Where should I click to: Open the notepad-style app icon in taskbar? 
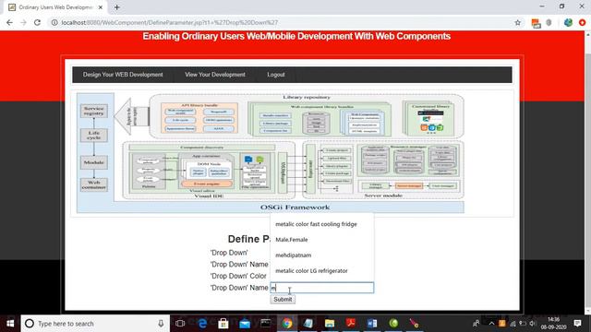pyautogui.click(x=308, y=324)
